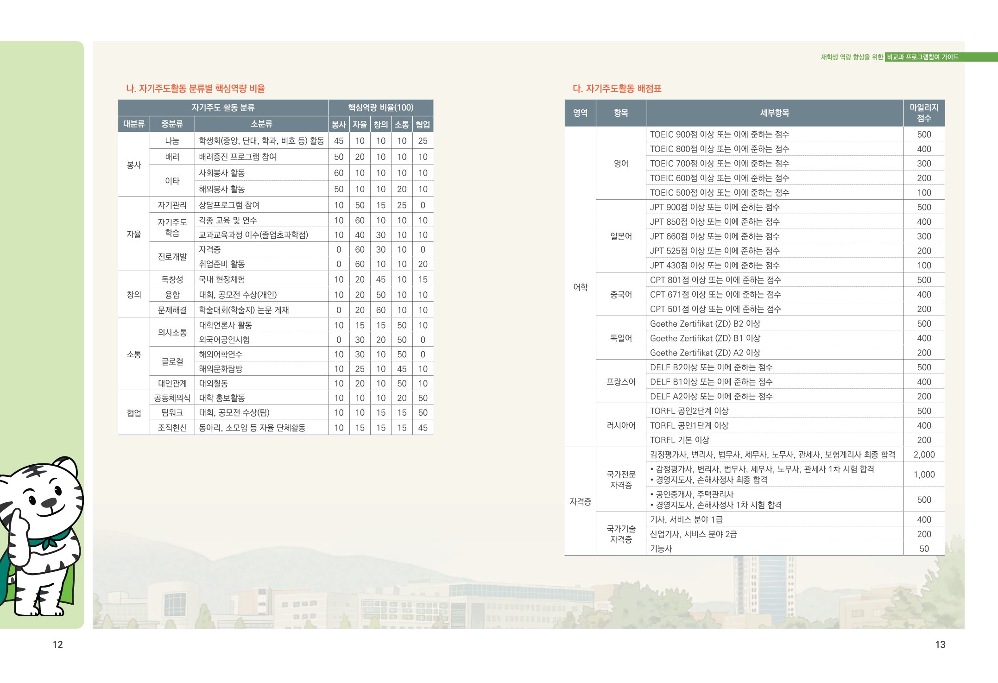Click the 세부항목 column header

(774, 113)
